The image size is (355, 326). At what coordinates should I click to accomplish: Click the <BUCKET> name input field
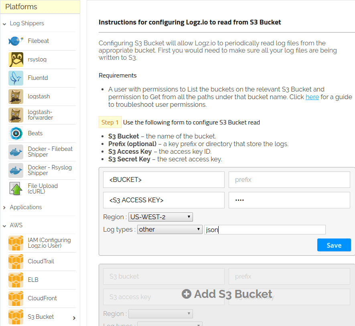point(164,179)
